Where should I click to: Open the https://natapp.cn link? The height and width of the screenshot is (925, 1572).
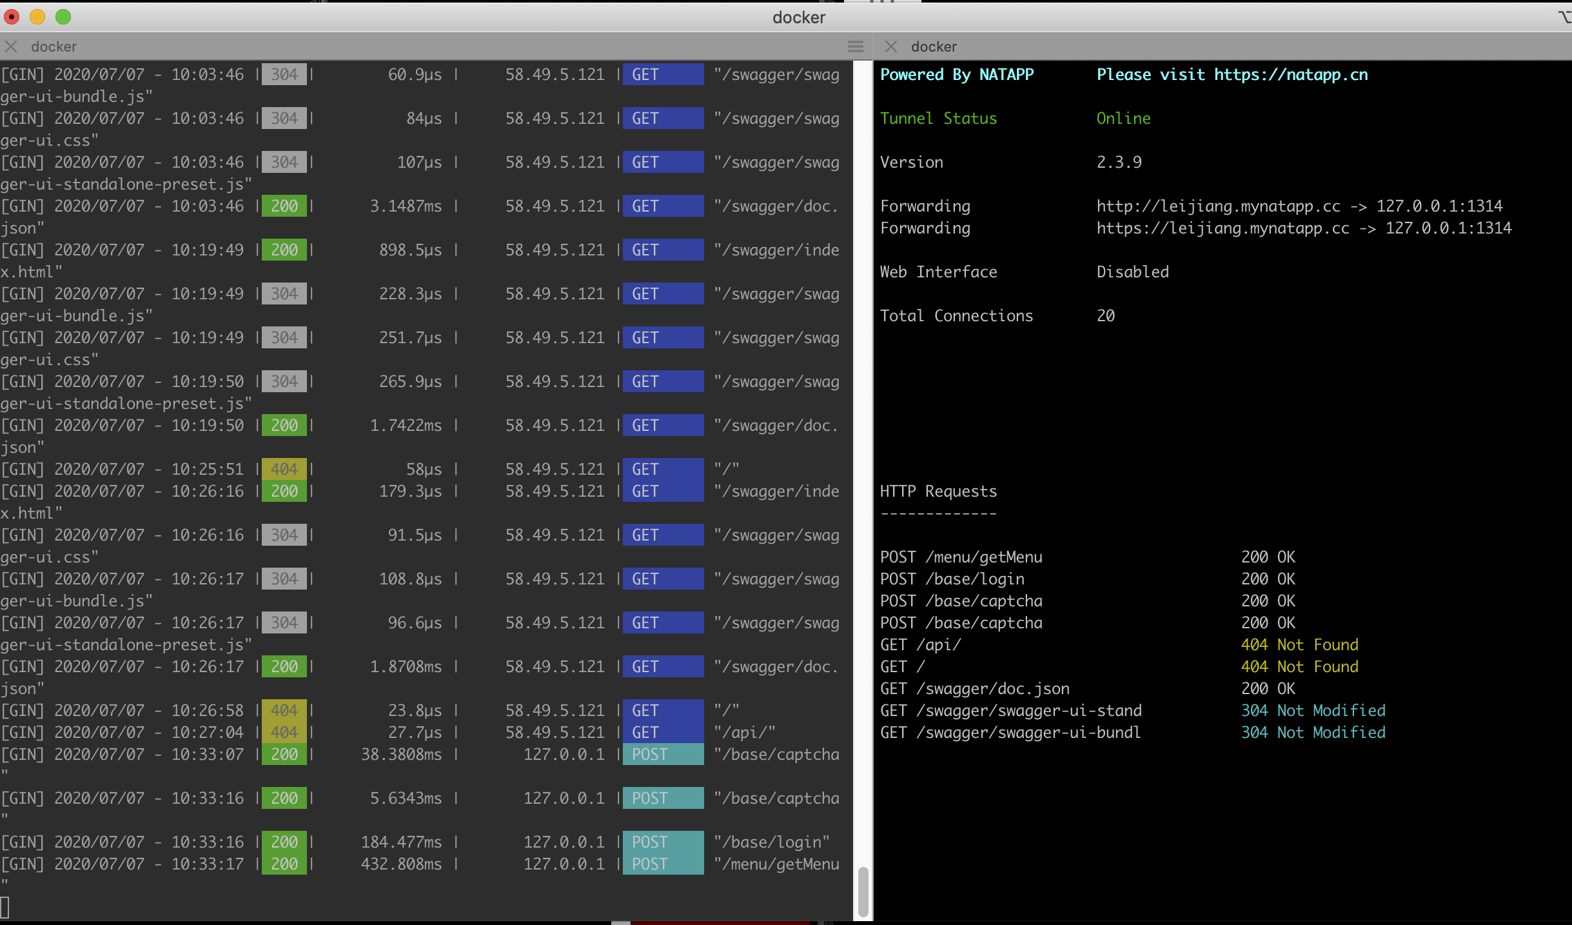(1290, 74)
